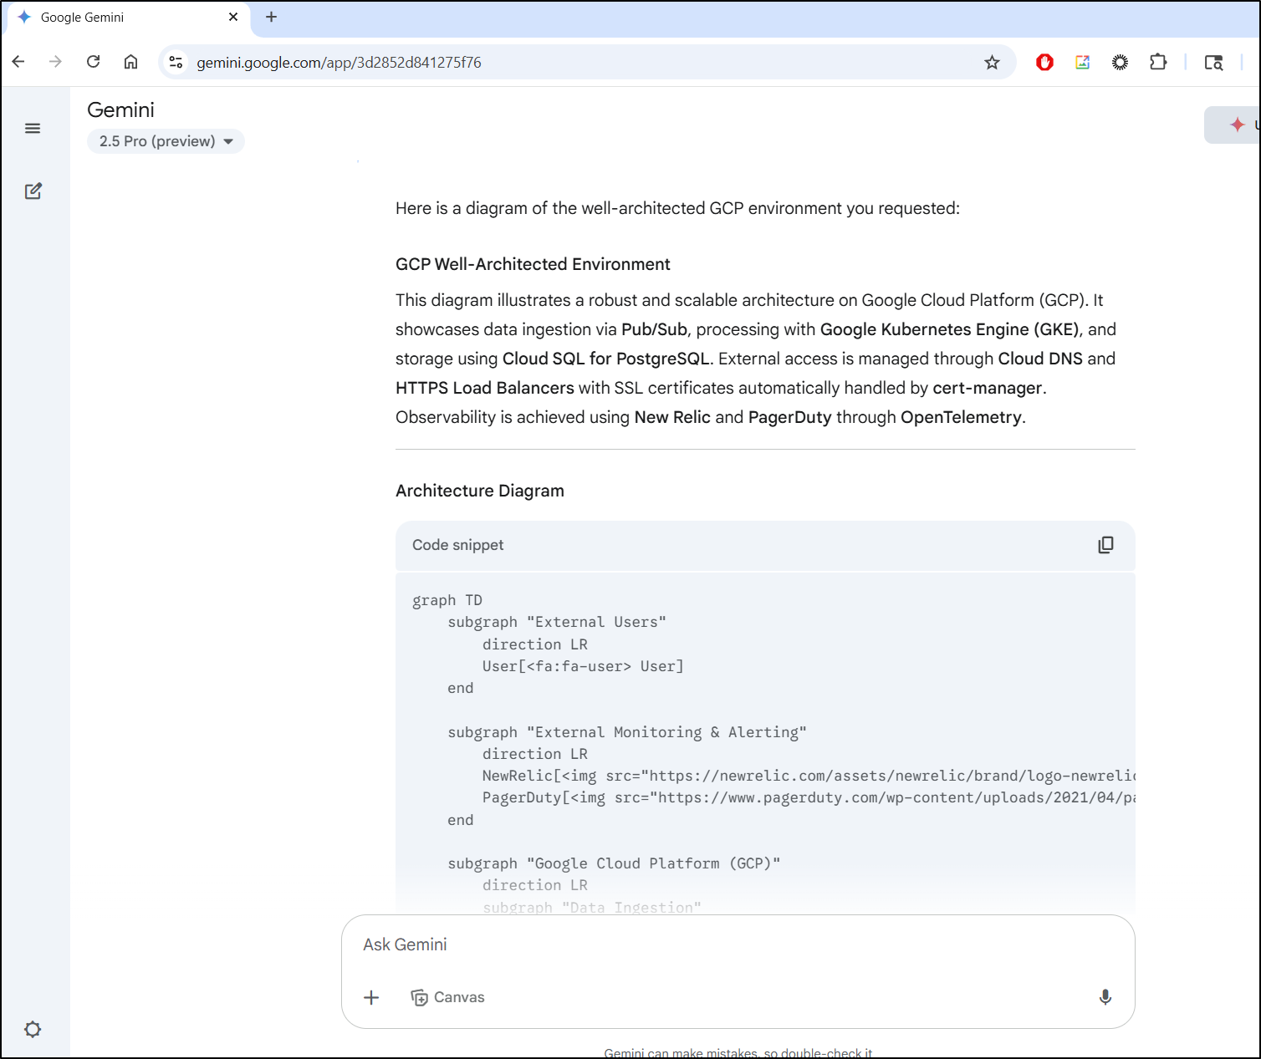The width and height of the screenshot is (1261, 1059).
Task: Reload the current page
Action: click(93, 62)
